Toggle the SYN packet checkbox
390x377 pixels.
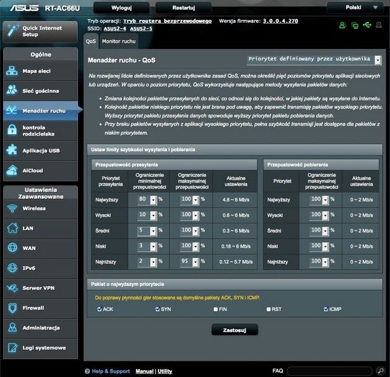157,309
